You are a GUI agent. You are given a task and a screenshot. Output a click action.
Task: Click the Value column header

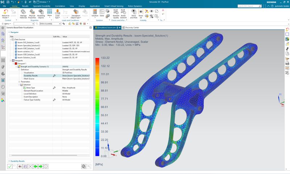(76, 37)
